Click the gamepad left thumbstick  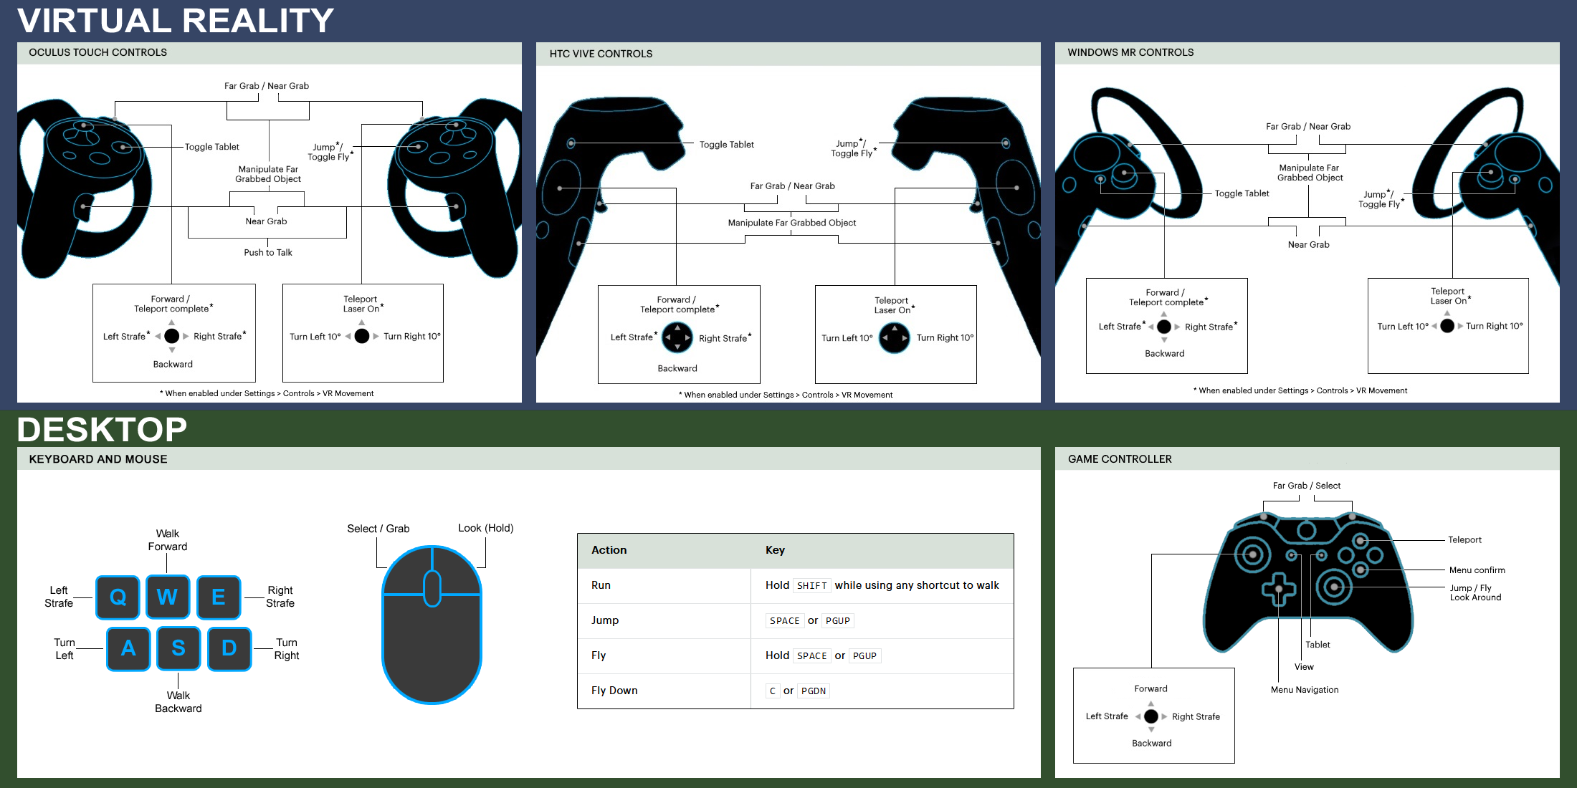(x=1253, y=554)
